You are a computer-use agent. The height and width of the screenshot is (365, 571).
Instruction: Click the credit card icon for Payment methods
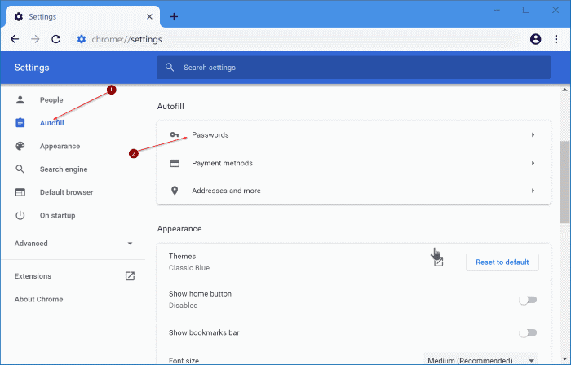click(x=175, y=163)
